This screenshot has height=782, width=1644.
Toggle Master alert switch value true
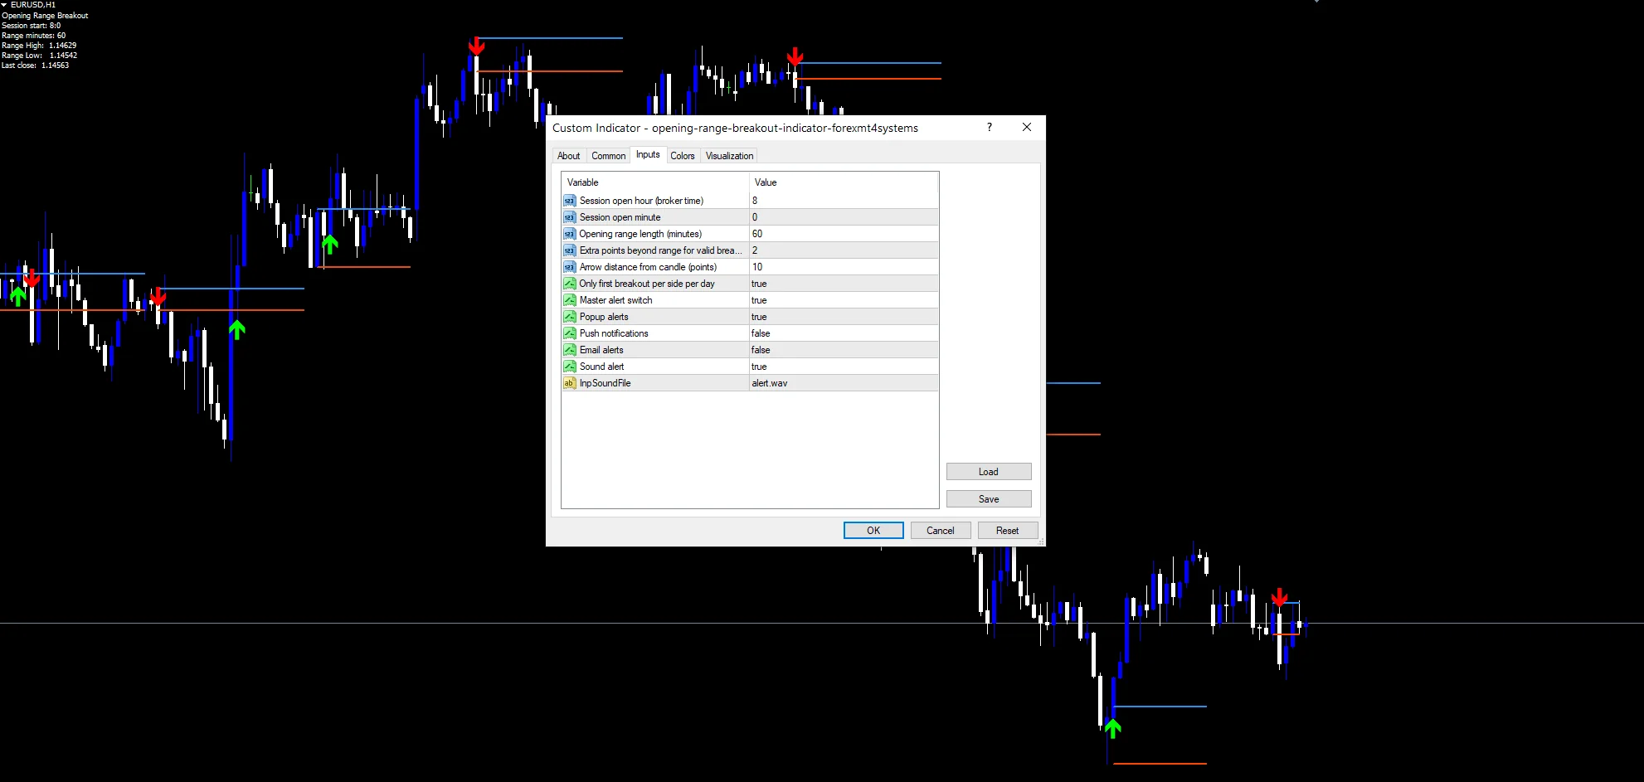click(x=844, y=300)
